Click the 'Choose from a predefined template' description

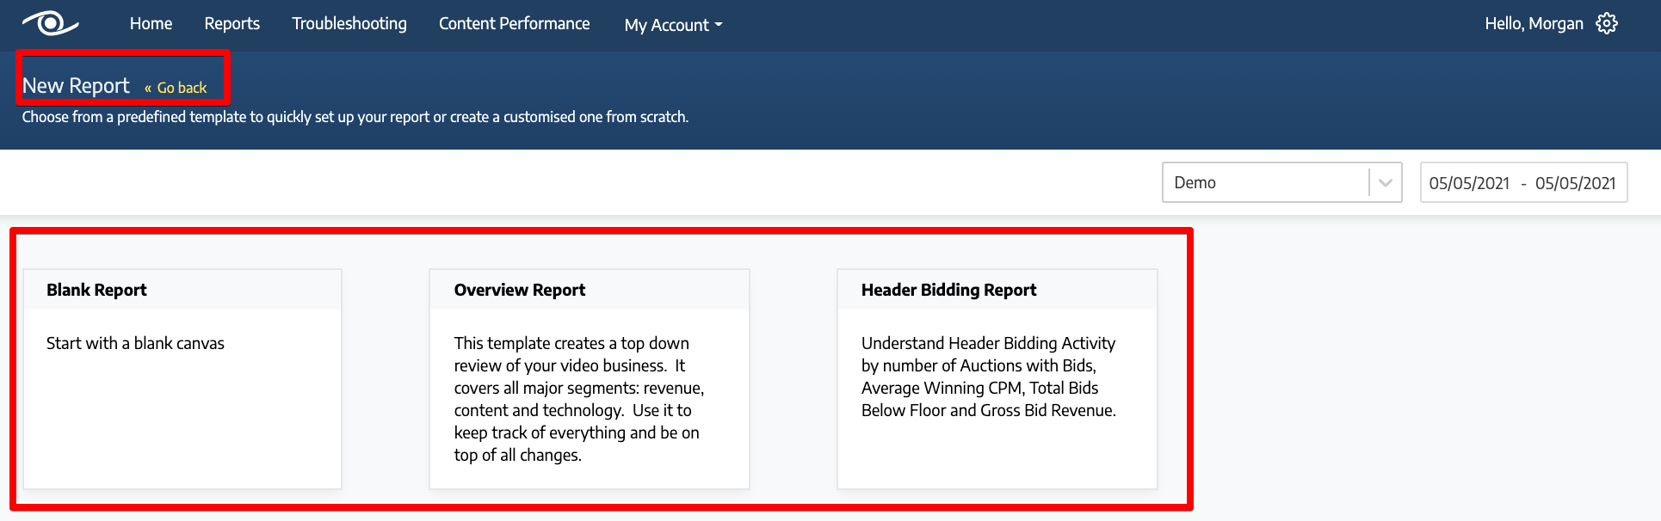pyautogui.click(x=355, y=117)
